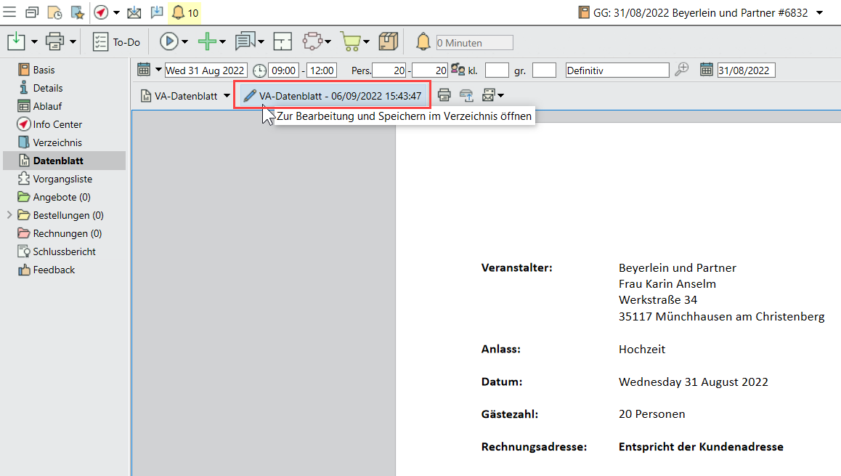The width and height of the screenshot is (841, 476).
Task: Open the VA-Datenblatt template dropdown
Action: point(227,96)
